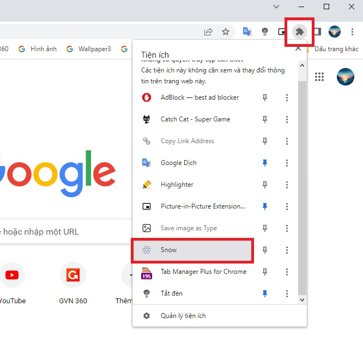Click the share page icon

(208, 32)
